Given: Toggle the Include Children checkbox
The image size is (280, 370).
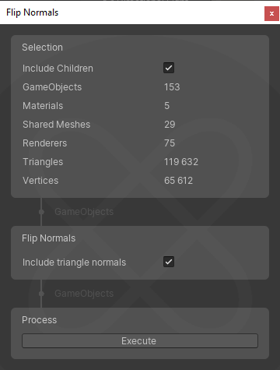Looking at the screenshot, I should click(169, 68).
